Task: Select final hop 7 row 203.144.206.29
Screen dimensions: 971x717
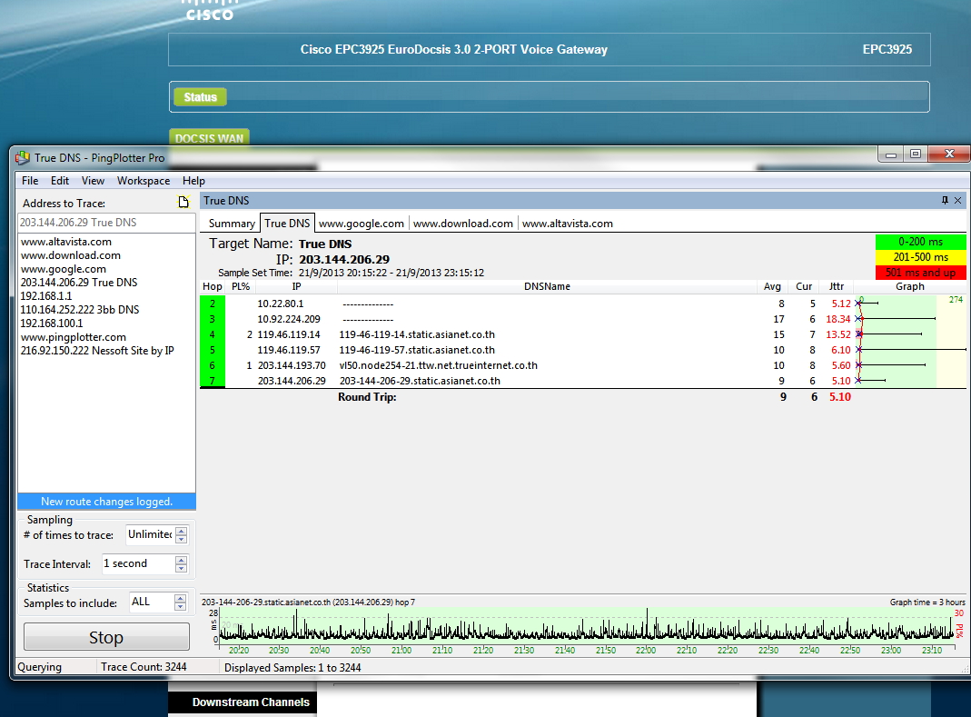Action: coord(583,381)
